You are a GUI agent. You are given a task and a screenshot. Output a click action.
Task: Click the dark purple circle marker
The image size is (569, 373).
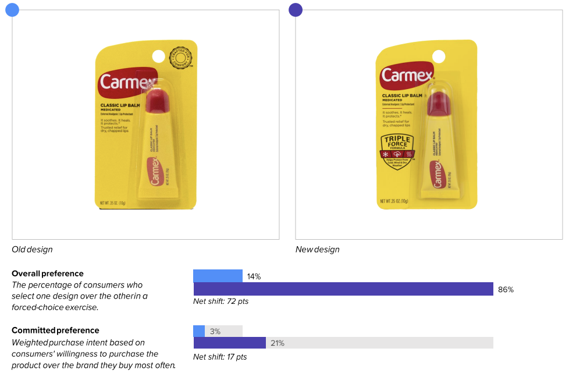(x=296, y=10)
